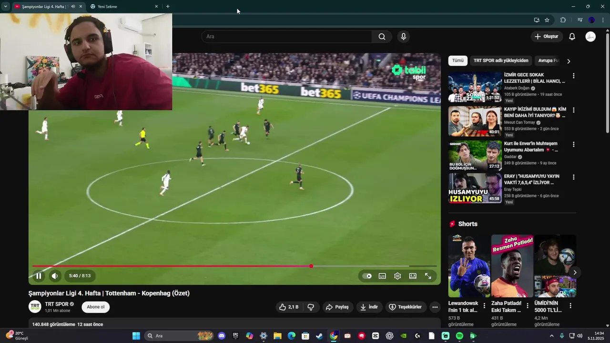Screen dimensions: 610x343
Task: Click the install app icon in address bar
Action: coord(537,20)
